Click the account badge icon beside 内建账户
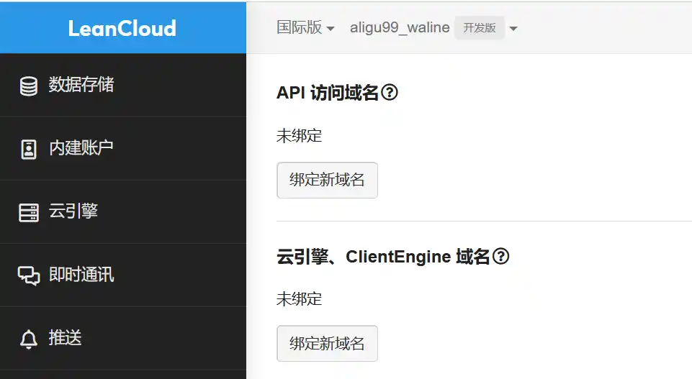The width and height of the screenshot is (692, 379). (x=29, y=149)
